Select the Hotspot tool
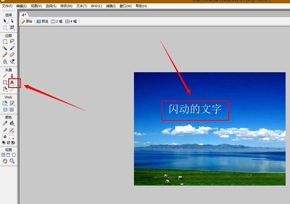 click(5, 103)
